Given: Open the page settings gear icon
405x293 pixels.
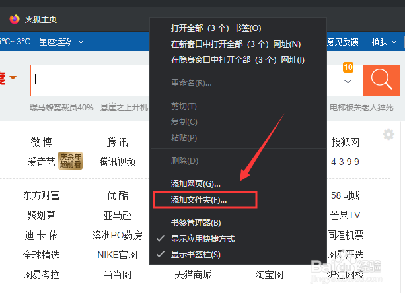Looking at the screenshot, I should click(388, 135).
